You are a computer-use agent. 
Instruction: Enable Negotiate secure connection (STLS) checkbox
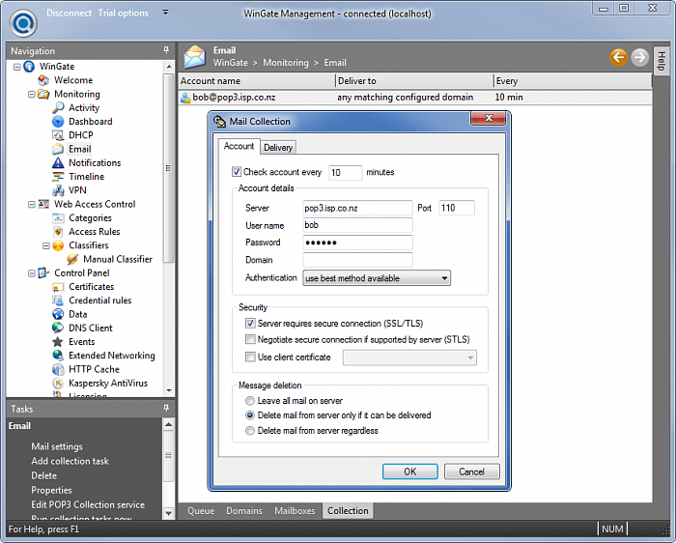[x=251, y=340]
